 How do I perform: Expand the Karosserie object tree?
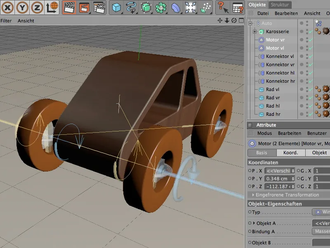click(255, 32)
